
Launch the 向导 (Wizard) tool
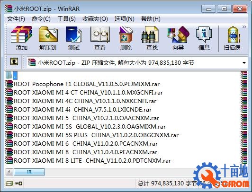tap(178, 38)
